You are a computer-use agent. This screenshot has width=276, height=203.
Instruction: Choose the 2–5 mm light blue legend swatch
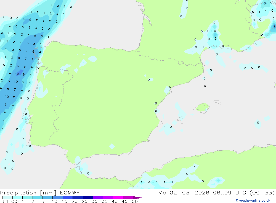click(38, 197)
